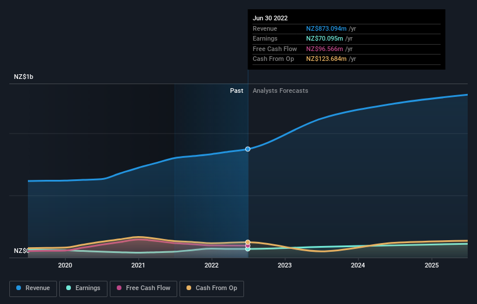Click the Jun 30 2022 tooltip date
The width and height of the screenshot is (477, 304).
270,18
